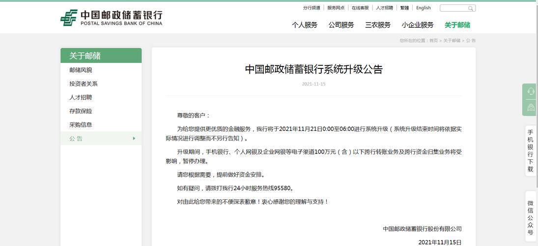Image resolution: width=538 pixels, height=246 pixels.
Task: Click 公告 in breadcrumb
Action: pyautogui.click(x=471, y=40)
